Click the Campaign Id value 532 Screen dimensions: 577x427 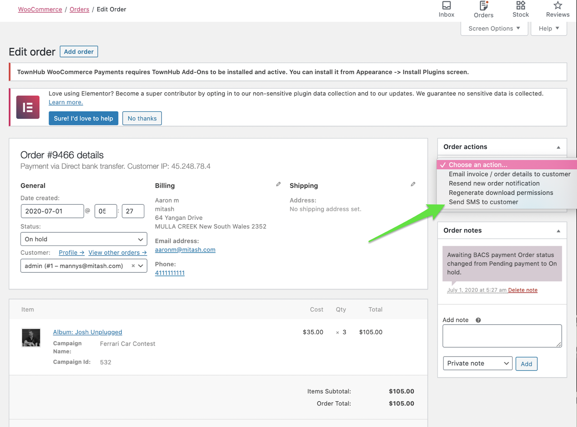coord(106,362)
